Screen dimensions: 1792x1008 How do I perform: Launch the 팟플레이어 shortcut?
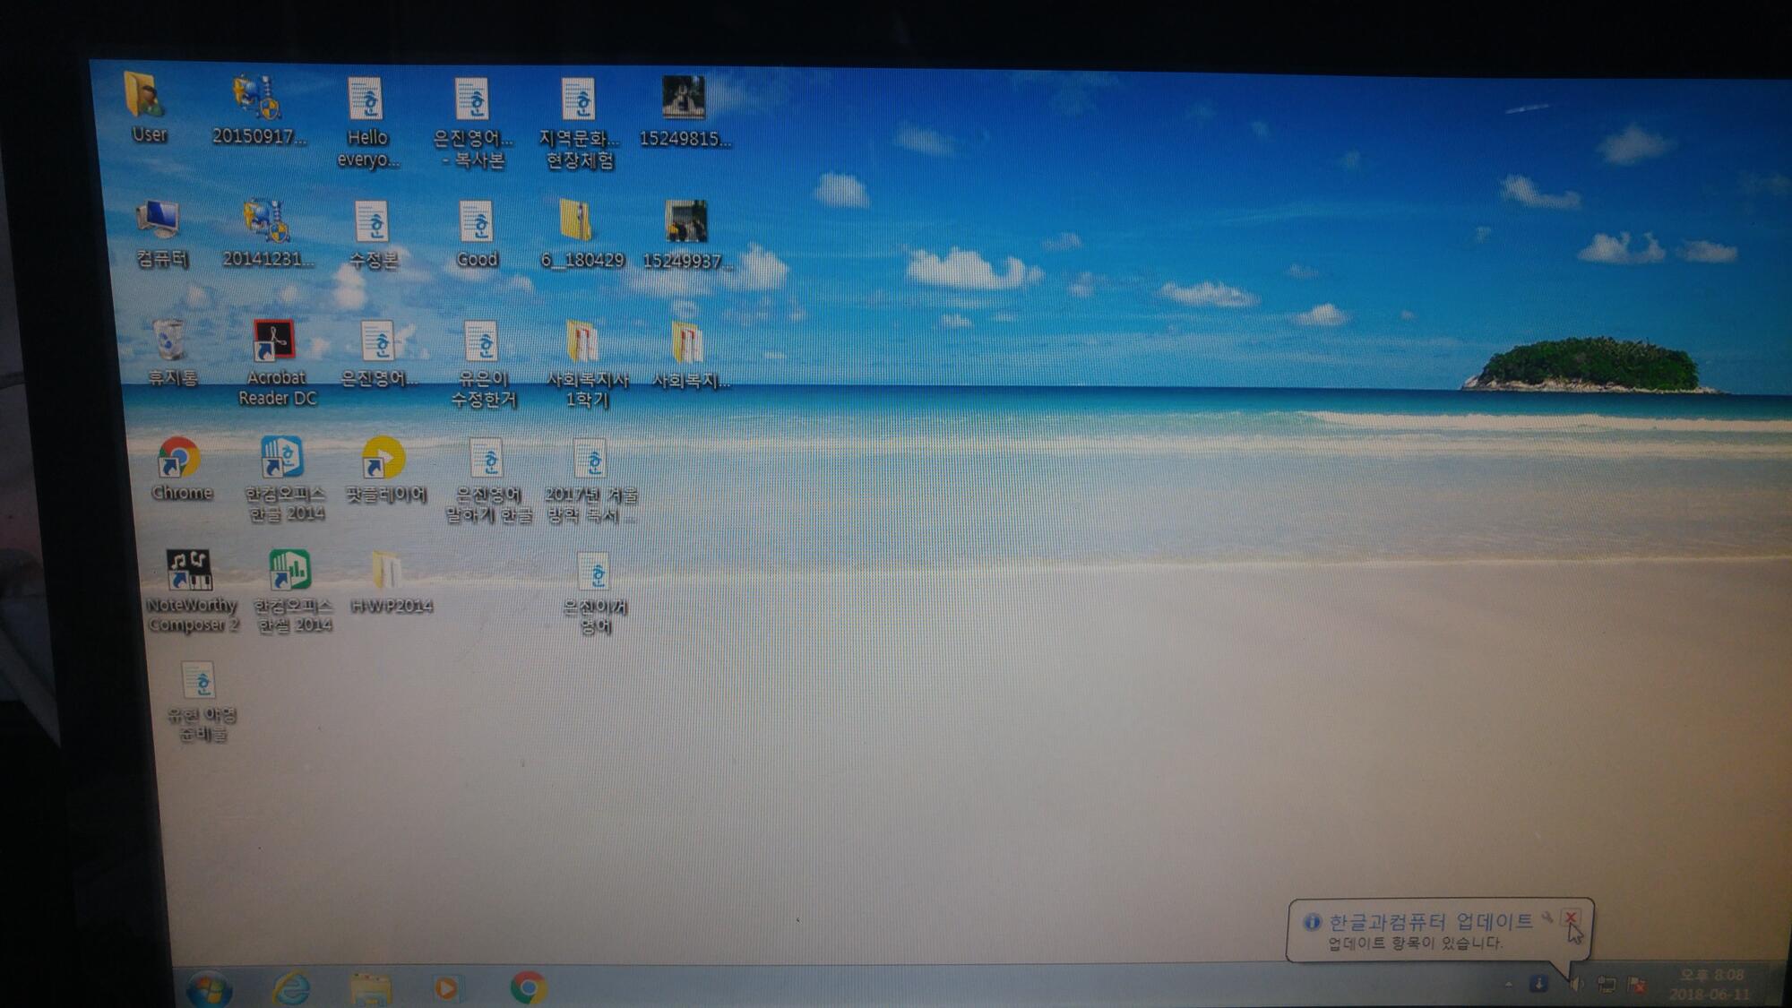(383, 459)
